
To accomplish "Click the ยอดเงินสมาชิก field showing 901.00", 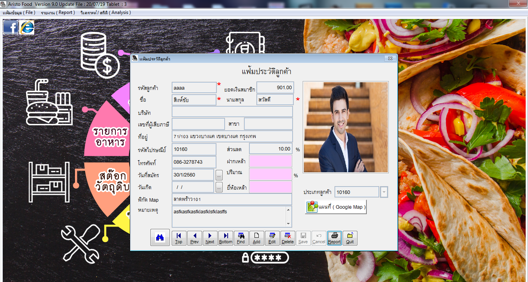I will (275, 88).
